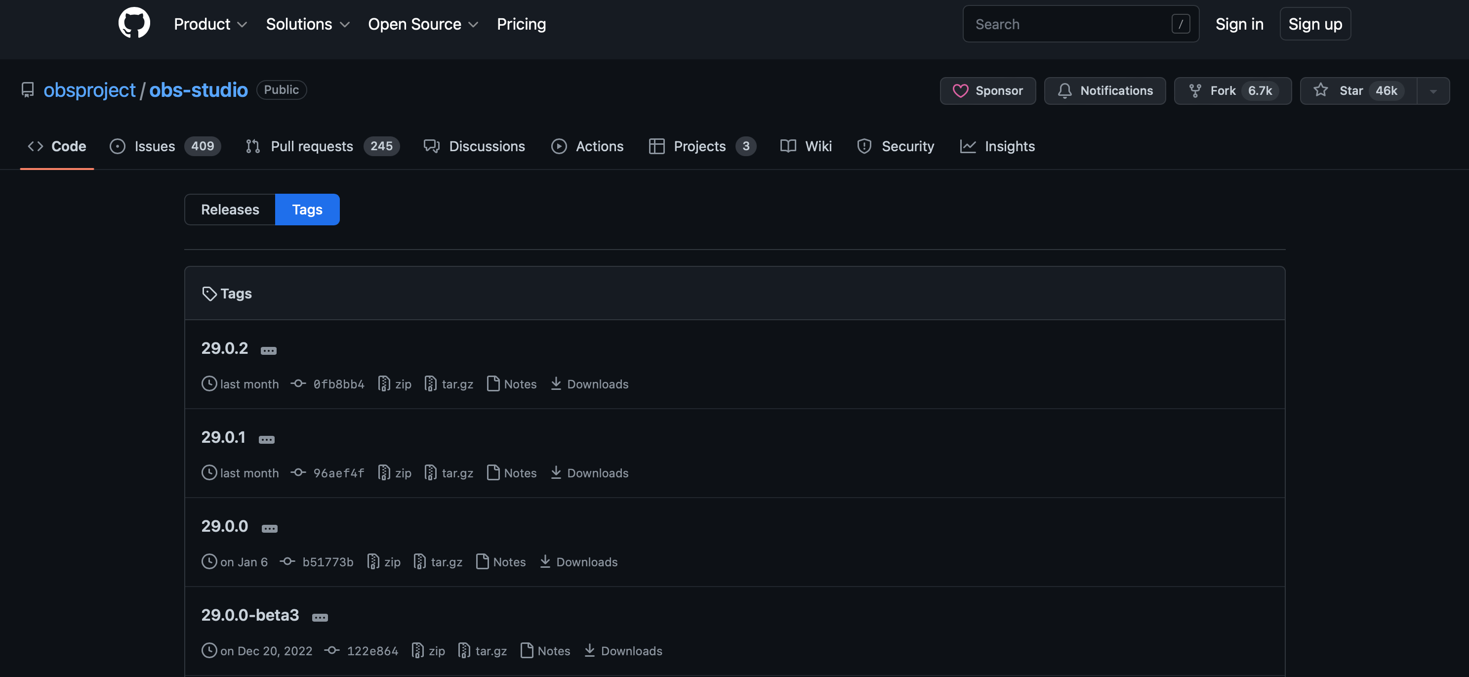Open the obs-studio repository link

click(x=199, y=90)
